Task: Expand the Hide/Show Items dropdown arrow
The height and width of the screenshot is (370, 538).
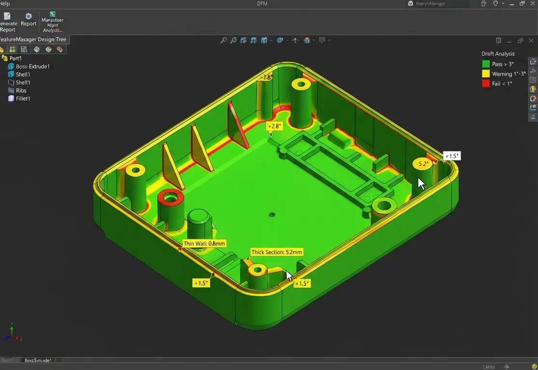Action: [x=299, y=40]
